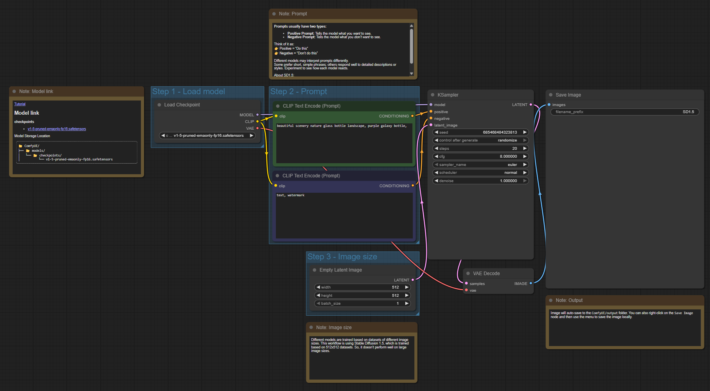
Task: Click the IMAGE output port on VAE Decode
Action: (530, 283)
